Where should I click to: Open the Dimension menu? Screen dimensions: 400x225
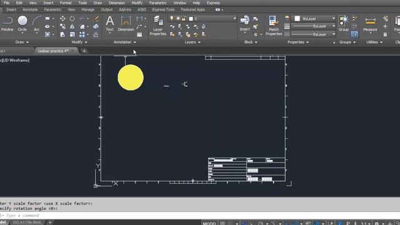[117, 2]
